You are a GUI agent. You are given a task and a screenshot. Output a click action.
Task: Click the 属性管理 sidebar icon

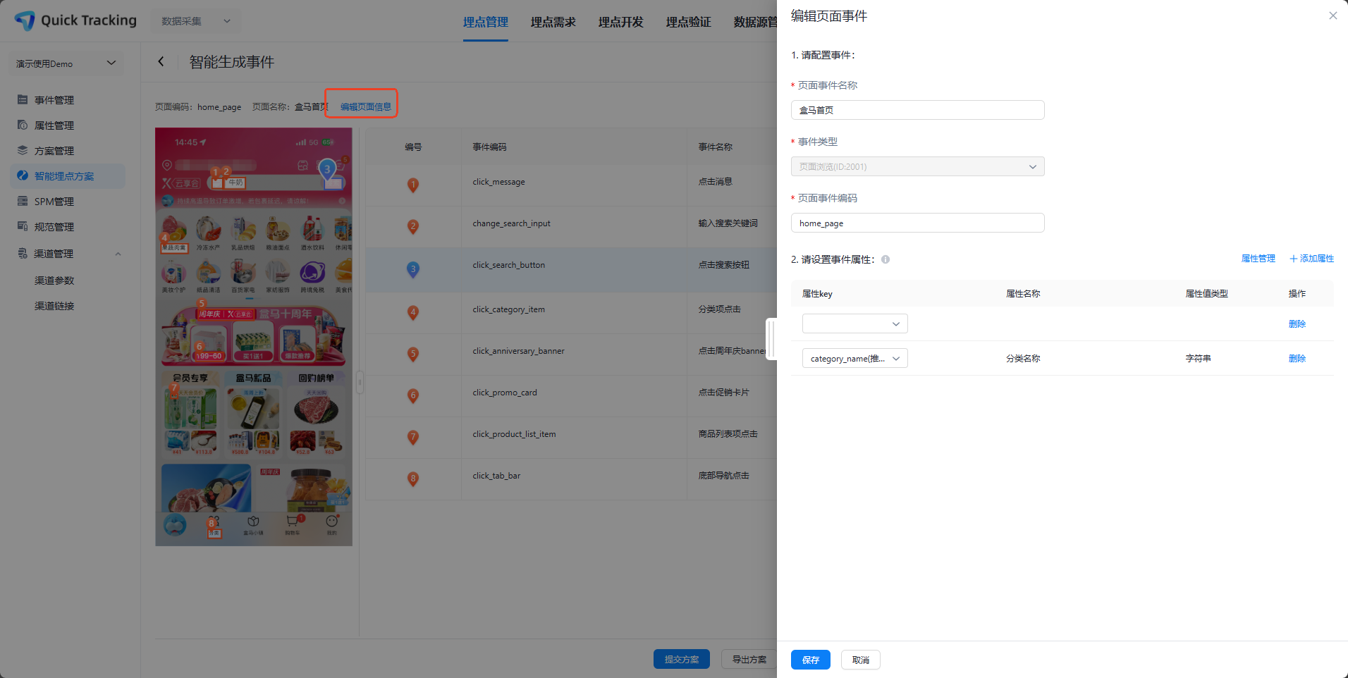pos(23,125)
